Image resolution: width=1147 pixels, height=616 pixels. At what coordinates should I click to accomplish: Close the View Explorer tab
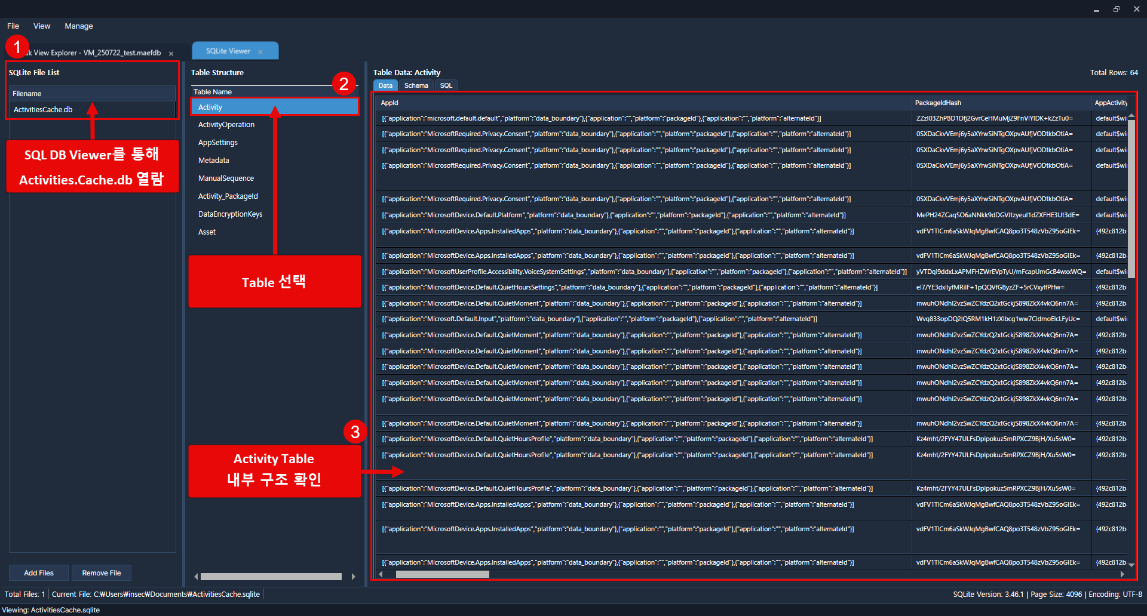point(171,54)
